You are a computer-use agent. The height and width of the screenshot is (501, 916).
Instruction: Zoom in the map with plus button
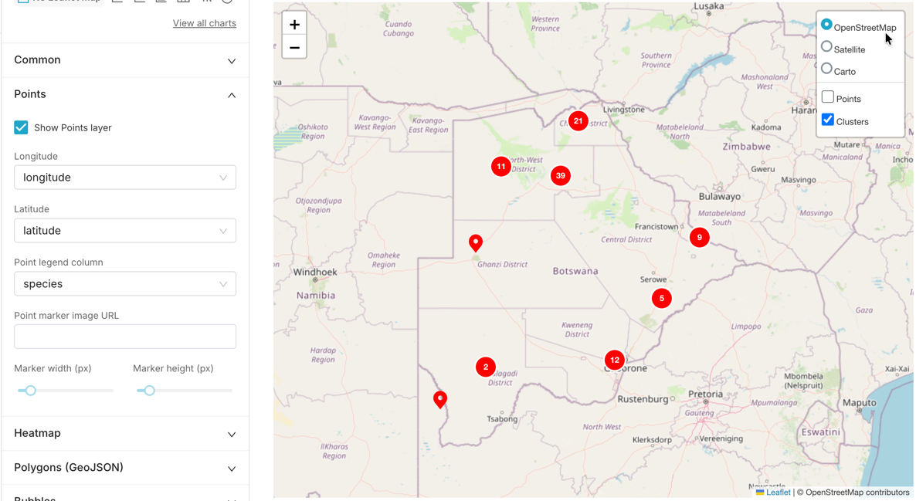294,25
